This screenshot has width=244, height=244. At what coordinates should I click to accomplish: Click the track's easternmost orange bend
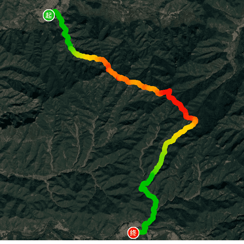coord(194,120)
